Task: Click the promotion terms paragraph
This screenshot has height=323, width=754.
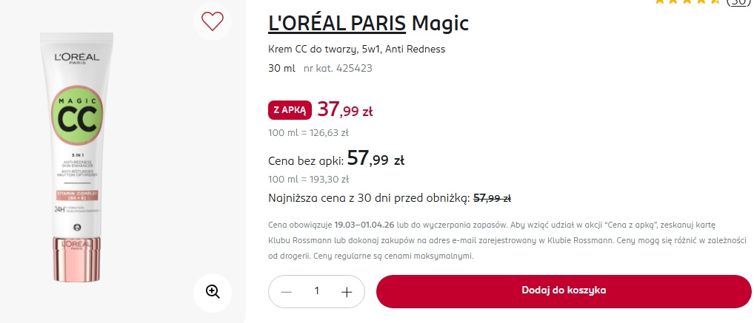Action: coord(492,239)
